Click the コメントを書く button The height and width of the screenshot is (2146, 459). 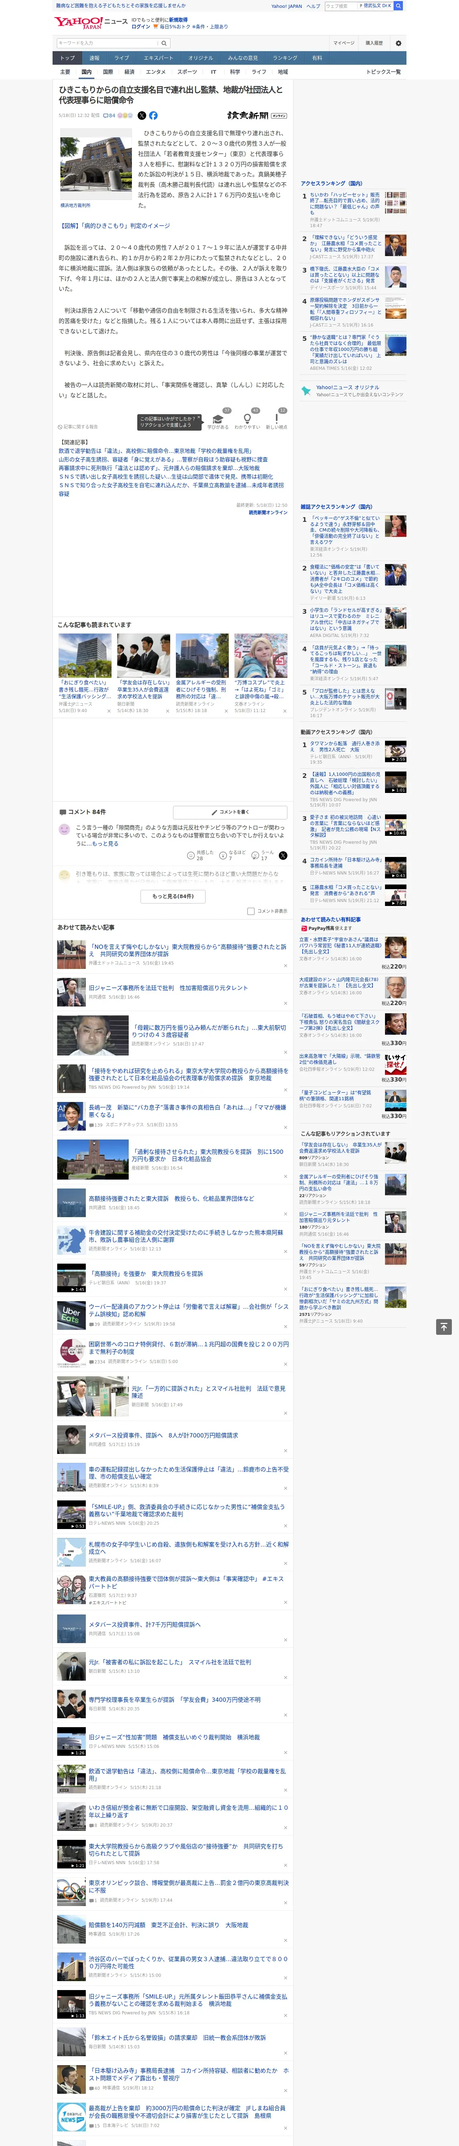(230, 812)
